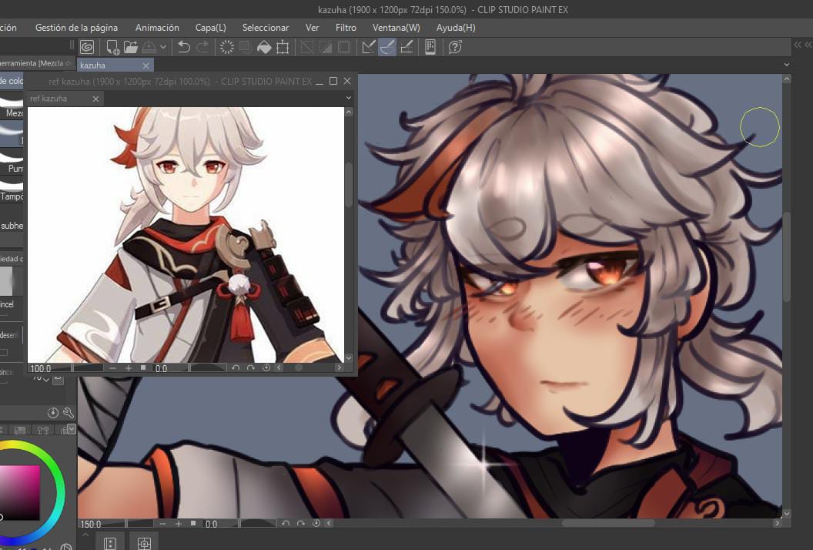
Task: Click main canvas vertical scrollbar up arrow
Action: point(787,79)
